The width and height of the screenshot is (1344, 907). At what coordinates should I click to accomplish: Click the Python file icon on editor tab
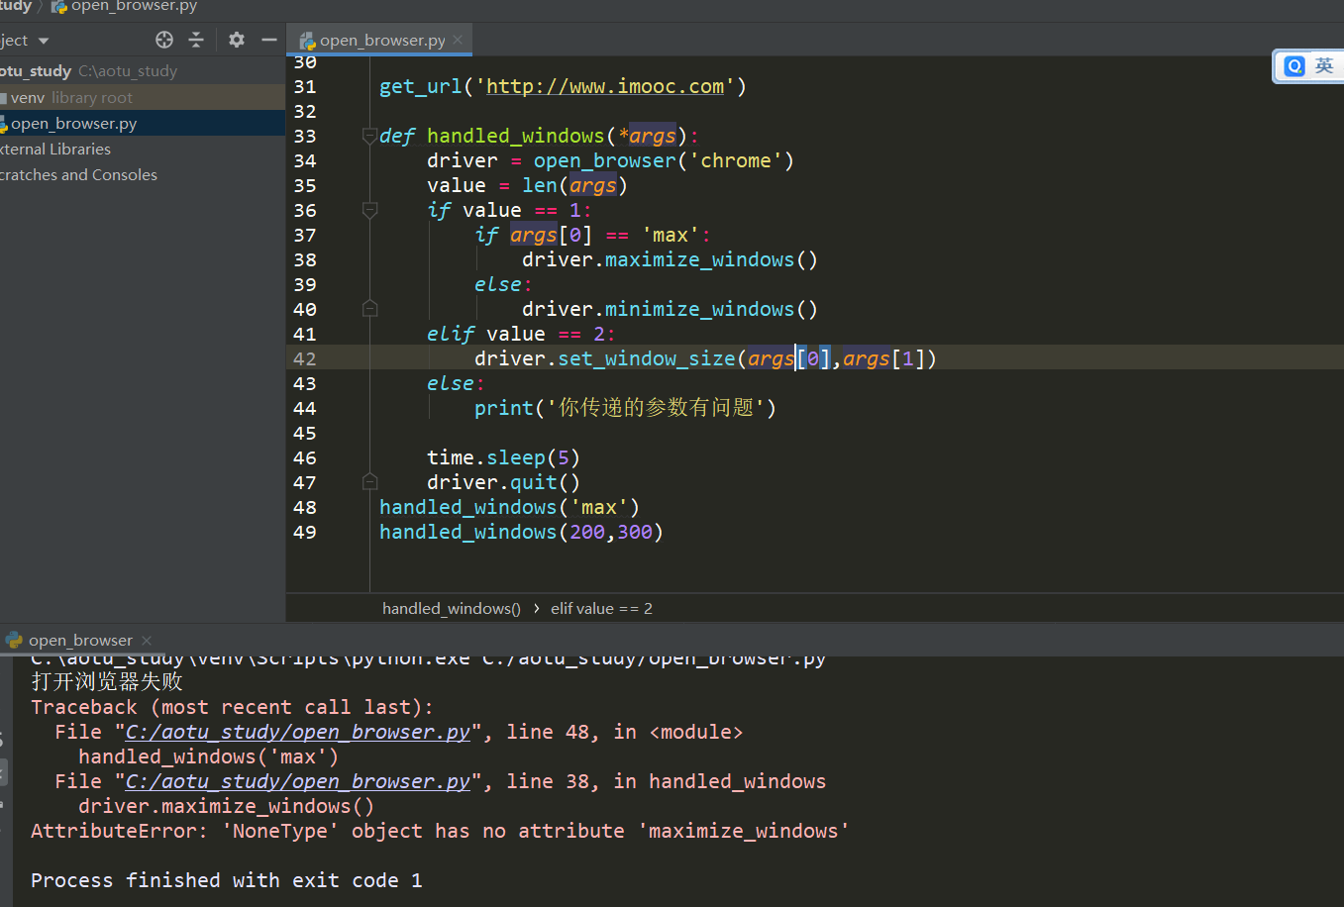pyautogui.click(x=307, y=41)
